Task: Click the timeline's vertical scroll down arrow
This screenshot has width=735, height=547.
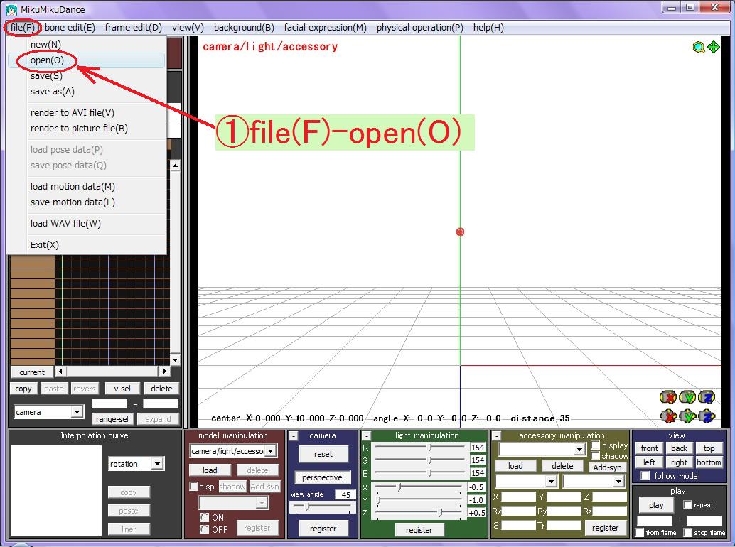Action: [x=175, y=359]
